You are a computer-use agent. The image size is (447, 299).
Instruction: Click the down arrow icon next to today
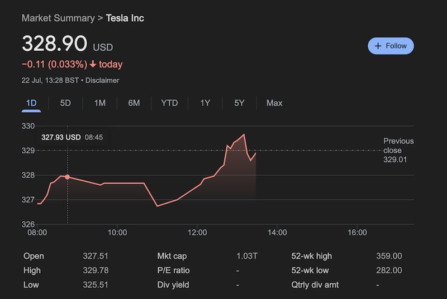click(x=93, y=64)
